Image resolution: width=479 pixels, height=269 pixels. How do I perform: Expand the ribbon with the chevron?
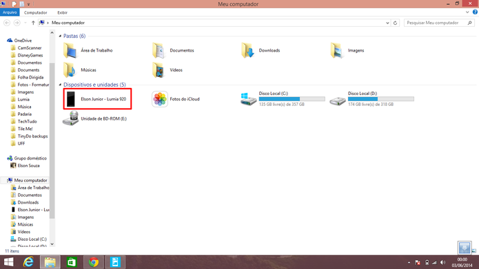[x=467, y=12]
